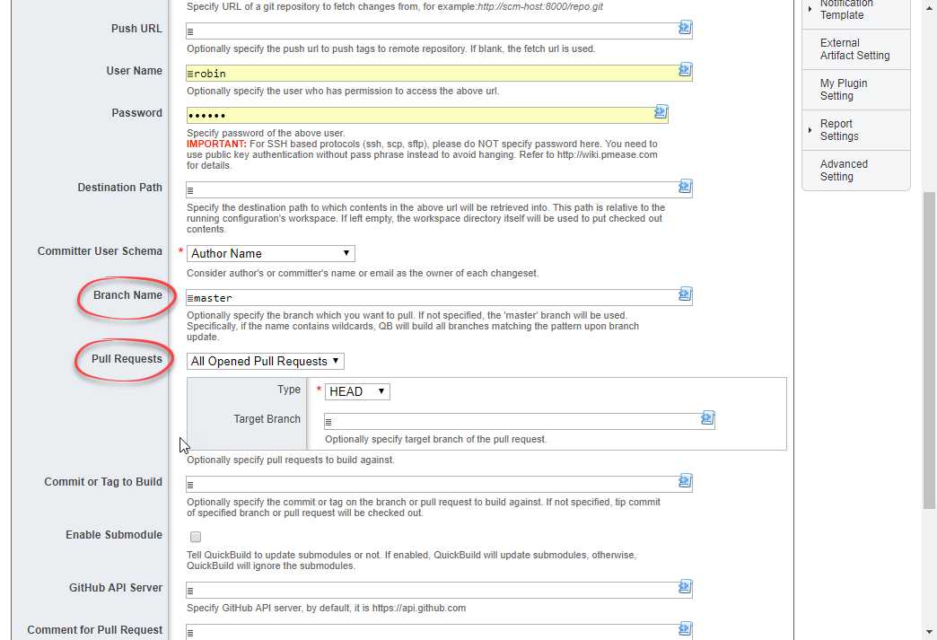Click help text 'Optionally specify target branch of the pull request.'

pyautogui.click(x=435, y=440)
